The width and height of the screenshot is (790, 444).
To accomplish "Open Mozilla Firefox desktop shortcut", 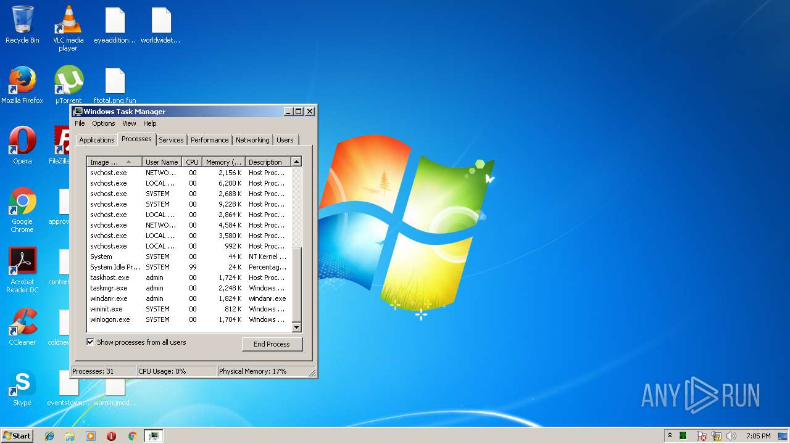I will click(x=22, y=85).
